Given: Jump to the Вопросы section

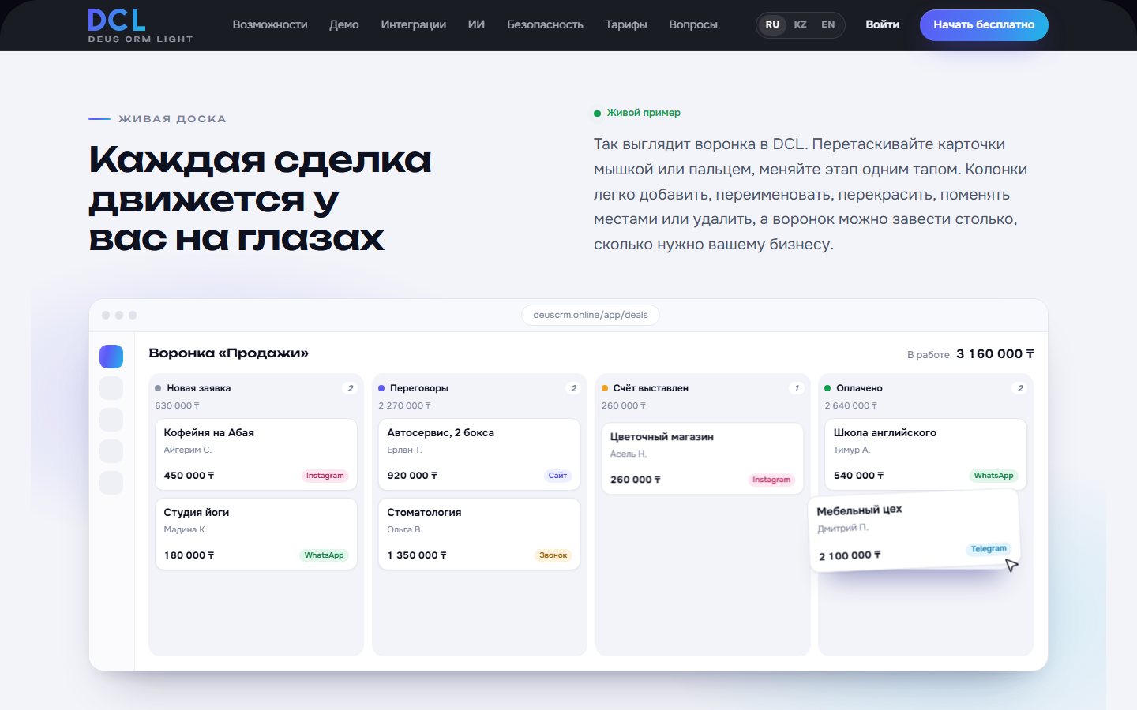Looking at the screenshot, I should tap(693, 24).
